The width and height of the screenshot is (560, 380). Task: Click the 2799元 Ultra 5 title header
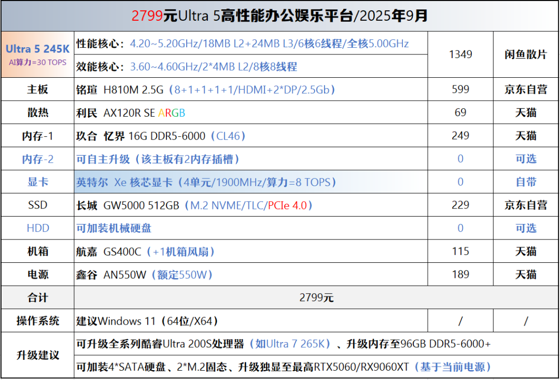280,16
